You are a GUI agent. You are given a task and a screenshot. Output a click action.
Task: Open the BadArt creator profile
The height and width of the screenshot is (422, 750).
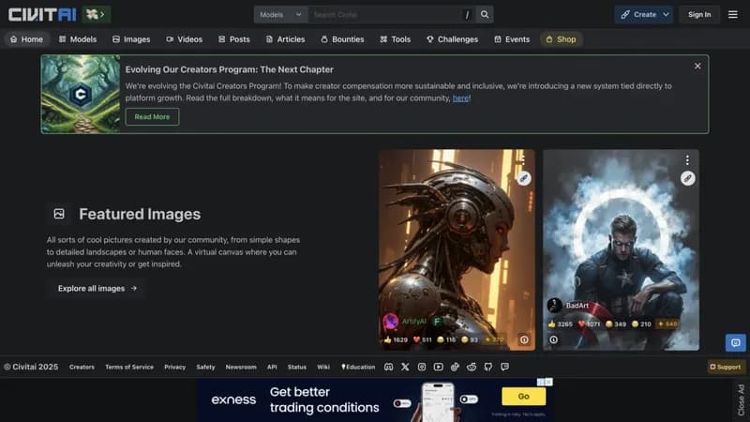pyautogui.click(x=577, y=306)
